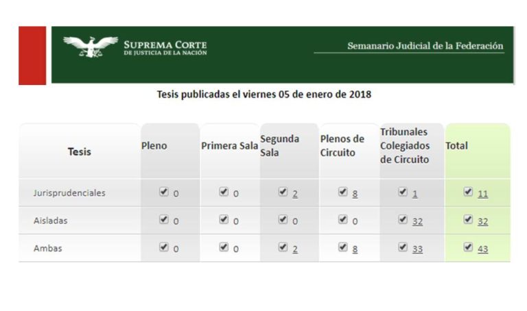Open the 43 total Ambas link
The image size is (527, 311).
(x=482, y=249)
